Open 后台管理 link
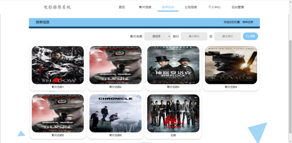 [237, 7]
